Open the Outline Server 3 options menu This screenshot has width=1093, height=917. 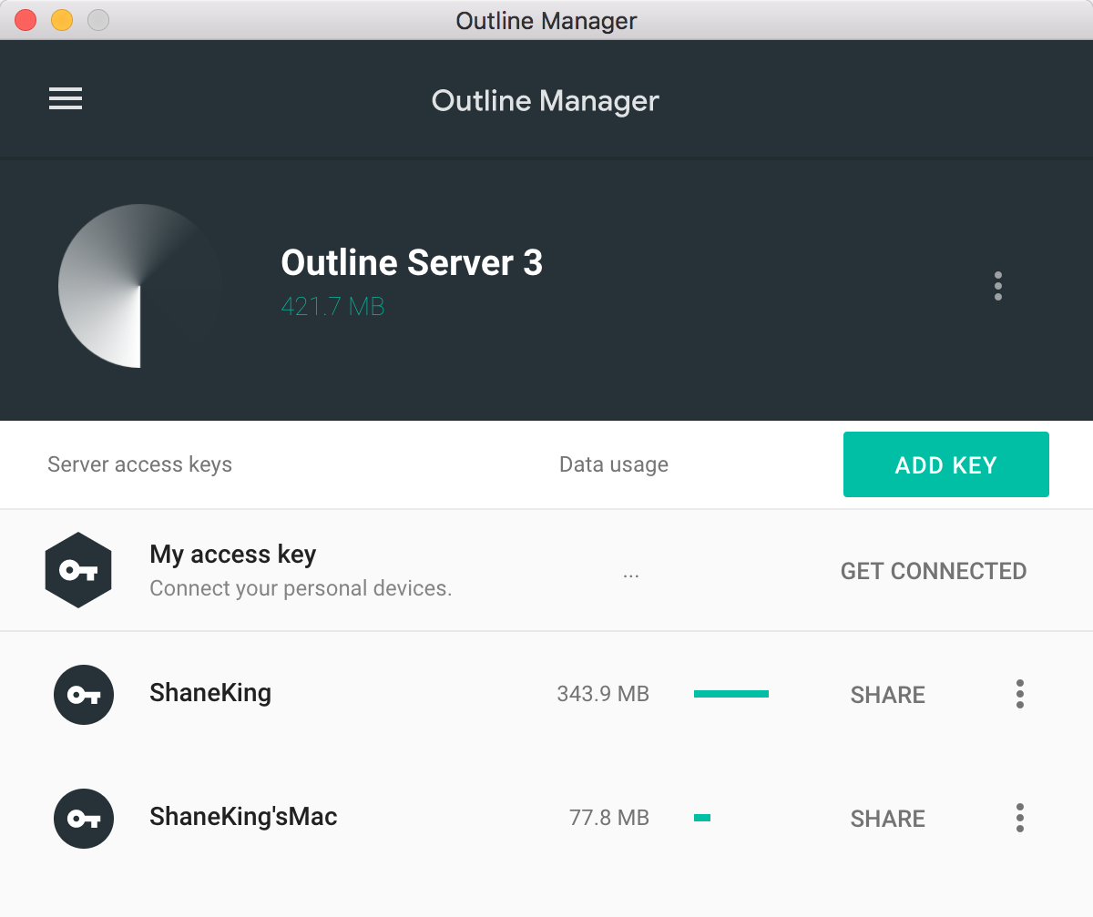(998, 286)
